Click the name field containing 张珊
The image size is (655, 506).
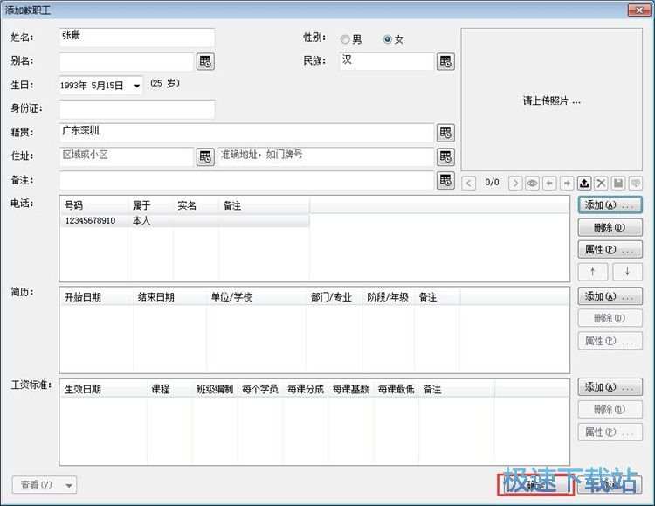[137, 38]
